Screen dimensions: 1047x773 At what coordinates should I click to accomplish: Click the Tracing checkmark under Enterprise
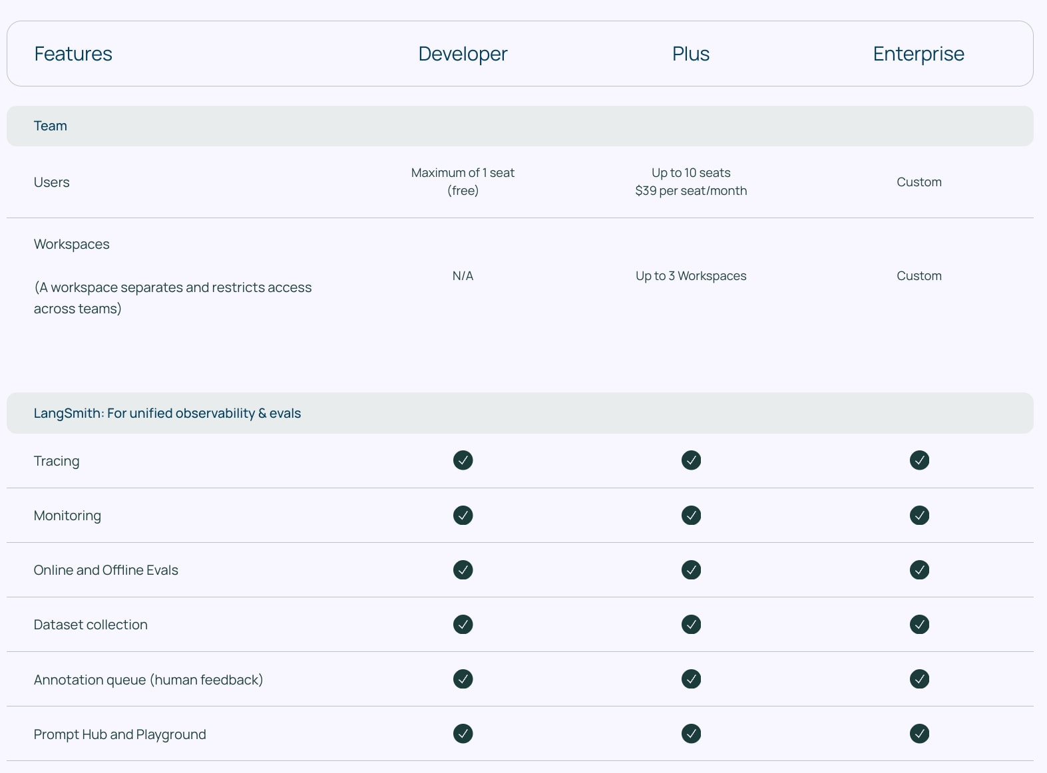919,460
